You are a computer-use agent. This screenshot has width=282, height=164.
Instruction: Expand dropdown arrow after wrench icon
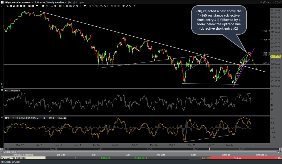(x=135, y=6)
